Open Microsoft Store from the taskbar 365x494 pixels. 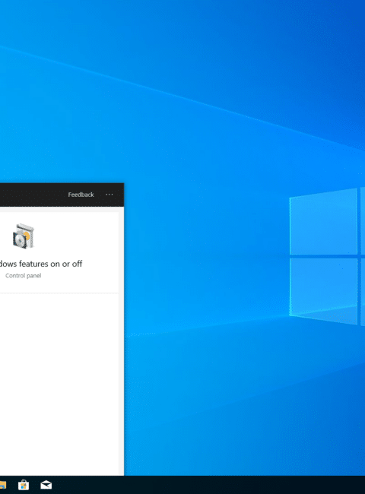[24, 485]
